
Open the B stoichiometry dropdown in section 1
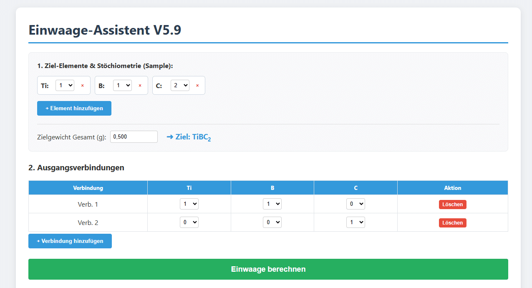click(x=122, y=85)
